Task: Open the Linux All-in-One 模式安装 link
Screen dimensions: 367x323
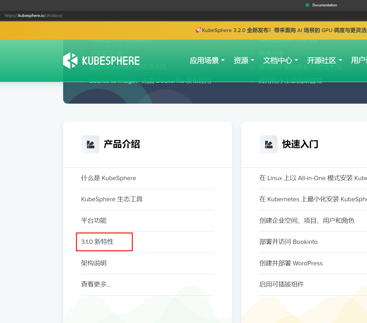Action: point(313,178)
